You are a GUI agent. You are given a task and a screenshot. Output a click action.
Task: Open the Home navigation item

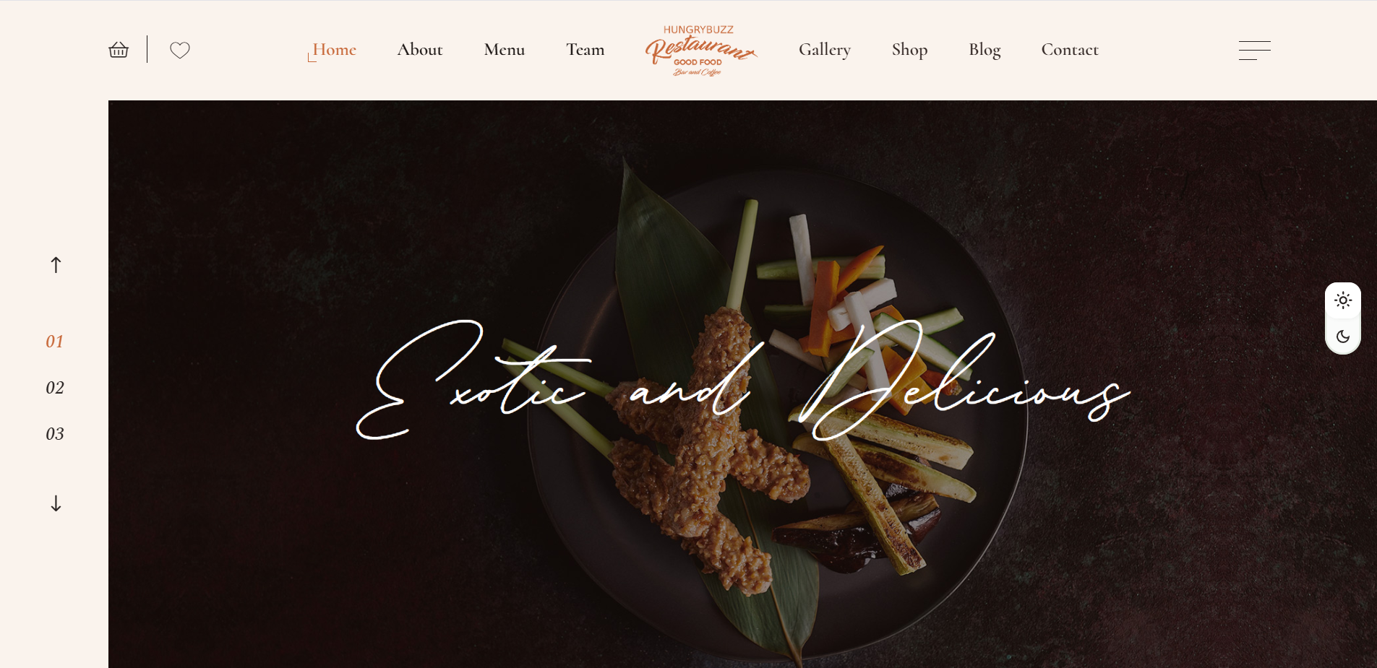pyautogui.click(x=334, y=50)
